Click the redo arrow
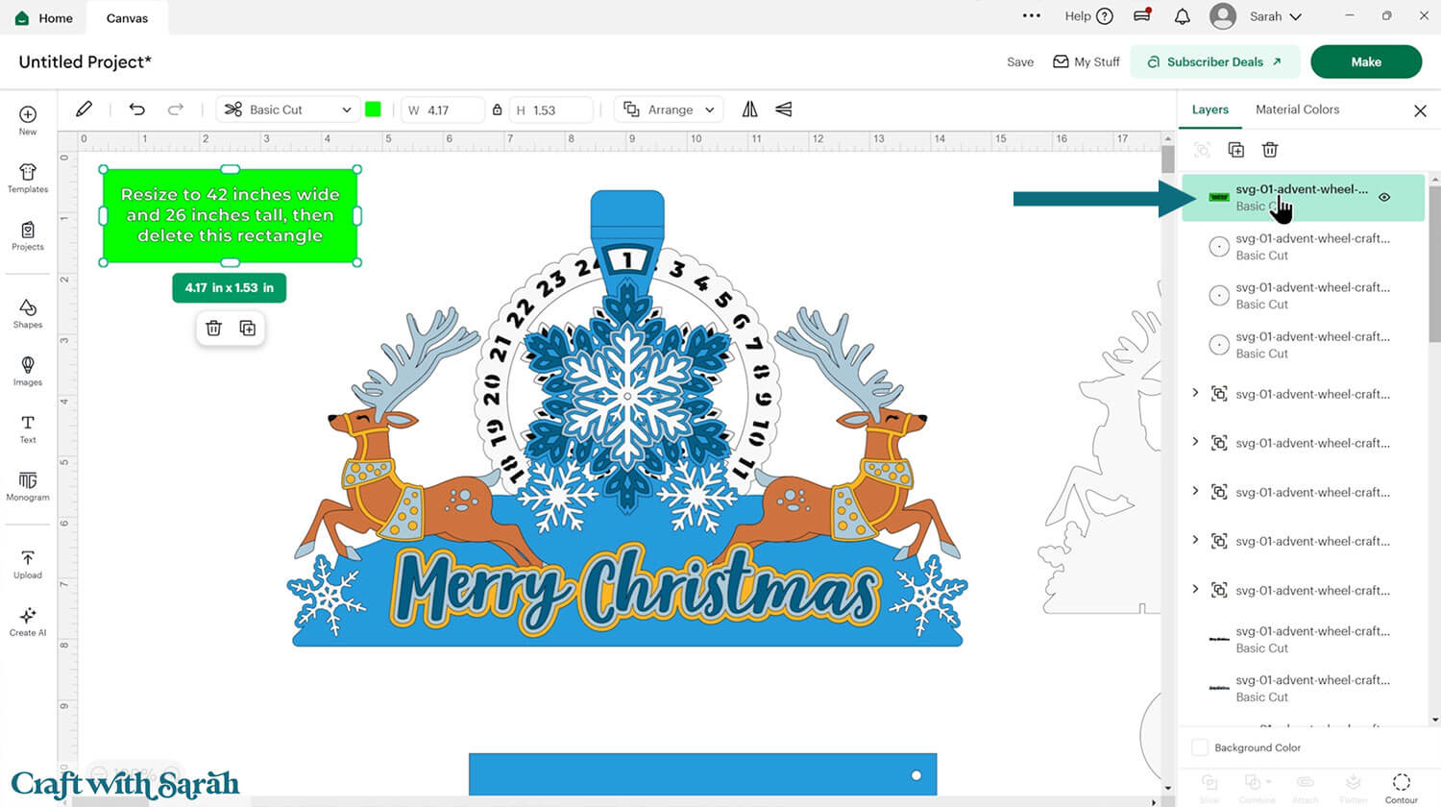 [175, 110]
